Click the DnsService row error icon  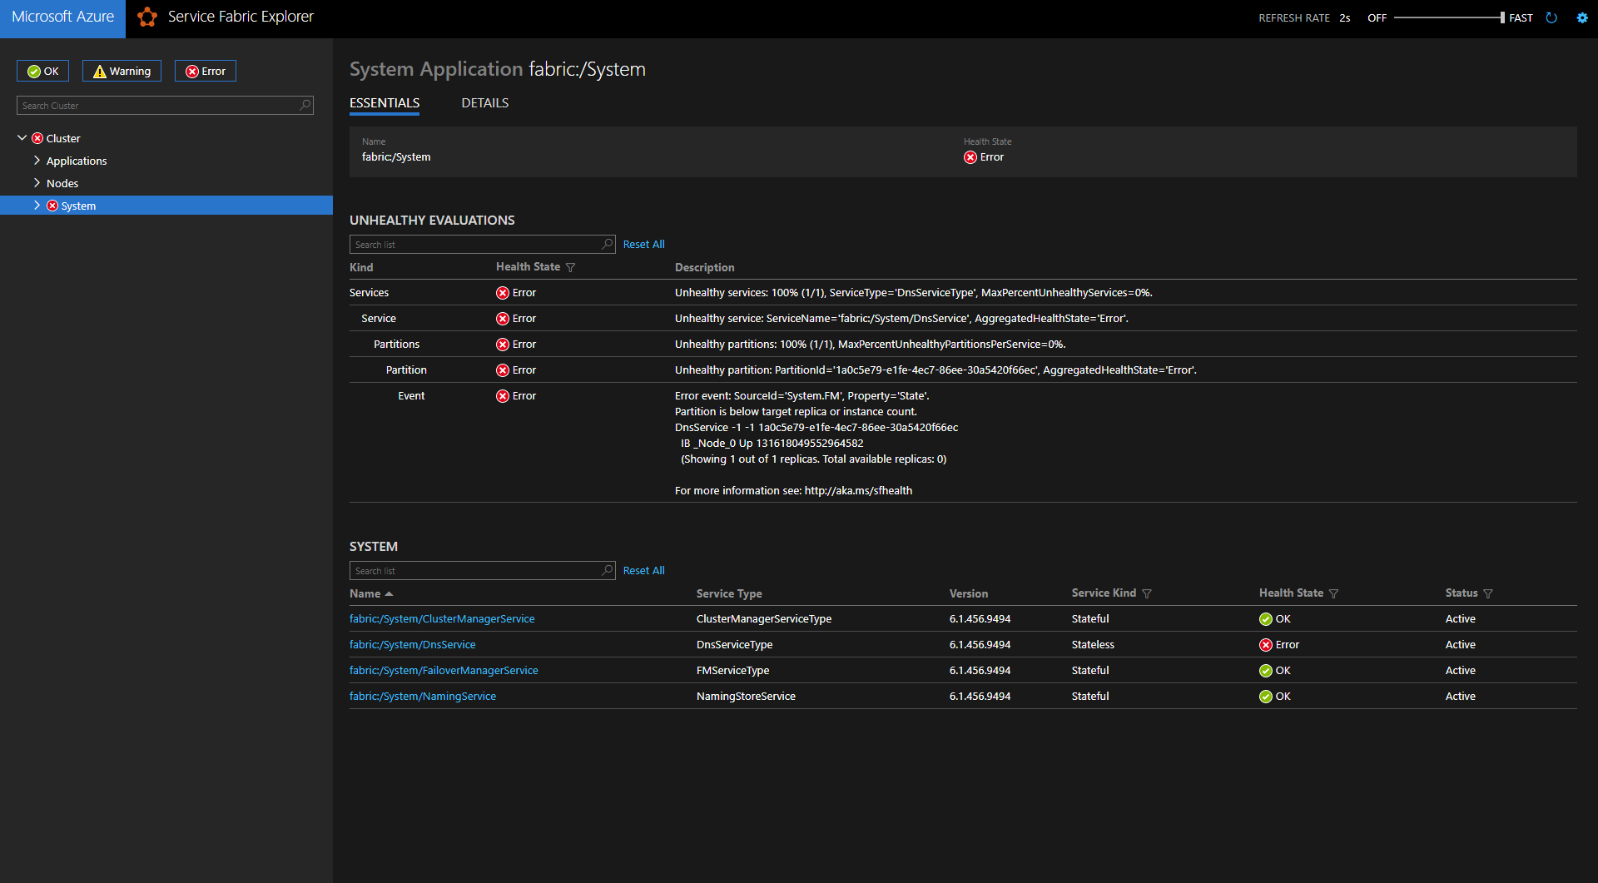[1266, 645]
